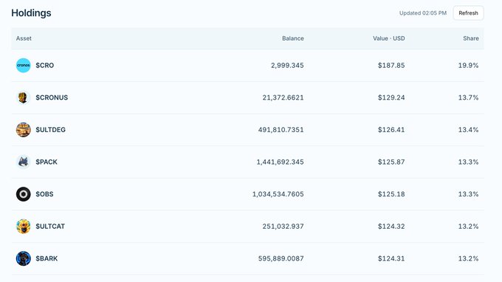Image resolution: width=502 pixels, height=282 pixels.
Task: Click the 13.4% share
Action: [x=468, y=130]
